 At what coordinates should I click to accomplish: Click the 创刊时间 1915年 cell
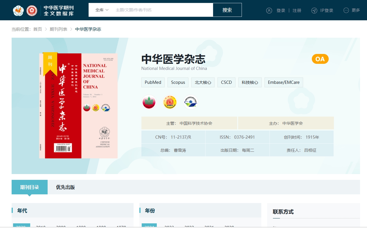301,137
